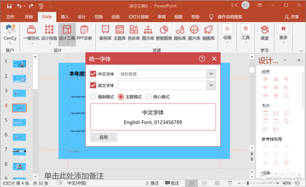Viewport: 306px width, 187px height.
Task: Uncheck the 中文字体 checkbox
Action: pos(93,74)
